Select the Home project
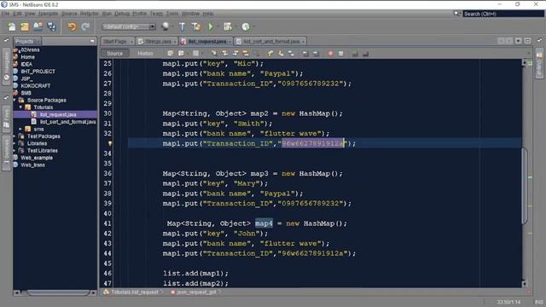Image resolution: width=546 pixels, height=307 pixels. point(27,57)
